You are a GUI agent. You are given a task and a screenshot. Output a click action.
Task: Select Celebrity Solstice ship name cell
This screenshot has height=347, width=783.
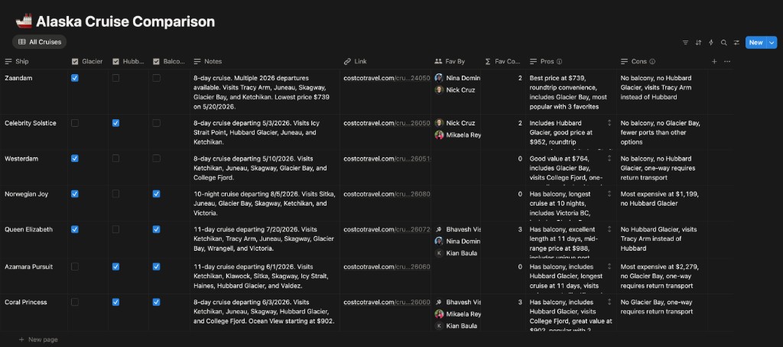34,131
